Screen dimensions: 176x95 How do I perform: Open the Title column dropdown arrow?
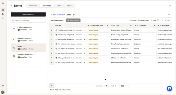point(131,26)
